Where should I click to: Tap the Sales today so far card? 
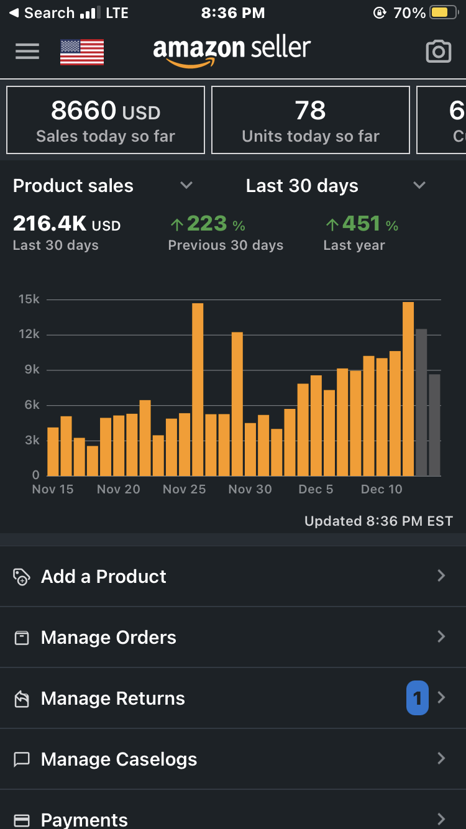106,120
